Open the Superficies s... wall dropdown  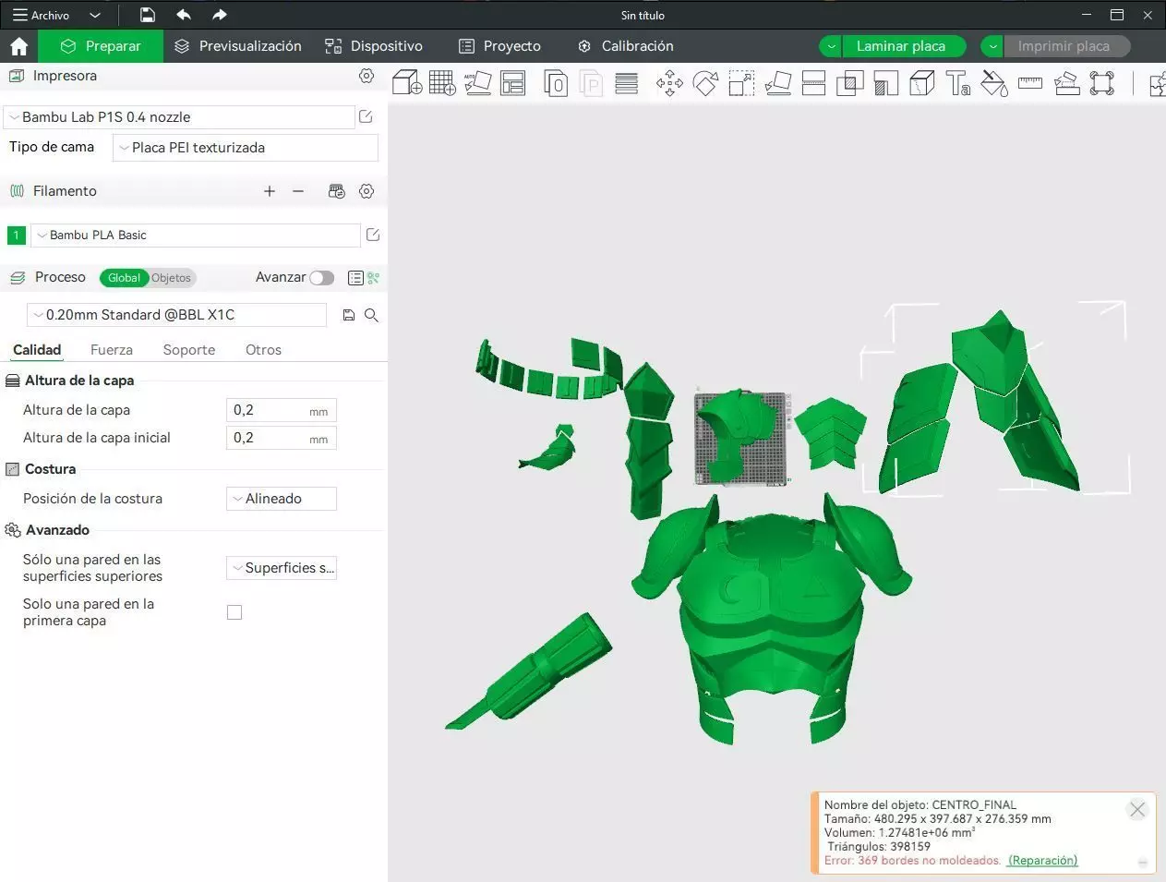click(282, 568)
